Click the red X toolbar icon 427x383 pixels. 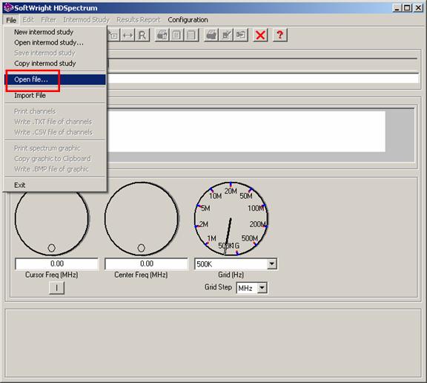point(260,35)
